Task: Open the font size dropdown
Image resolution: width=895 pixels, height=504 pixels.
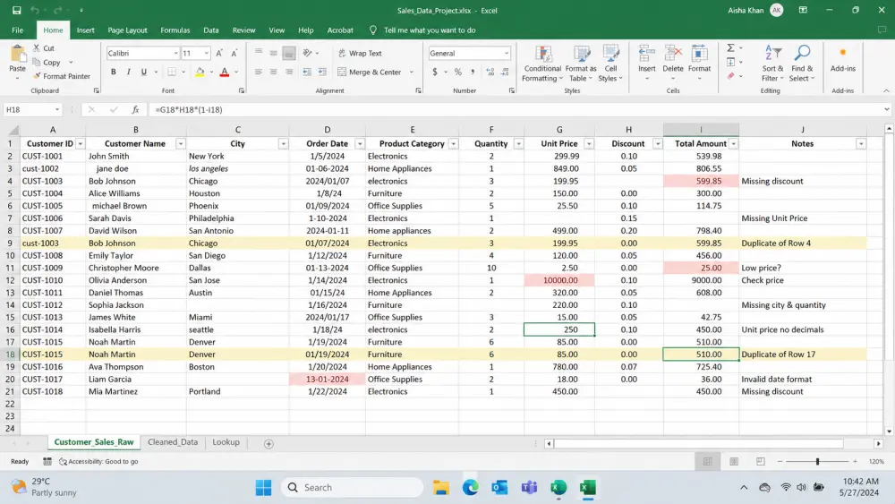Action: tap(206, 53)
